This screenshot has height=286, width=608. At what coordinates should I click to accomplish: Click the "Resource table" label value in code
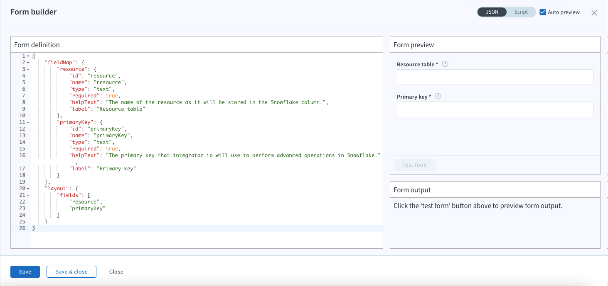[121, 109]
